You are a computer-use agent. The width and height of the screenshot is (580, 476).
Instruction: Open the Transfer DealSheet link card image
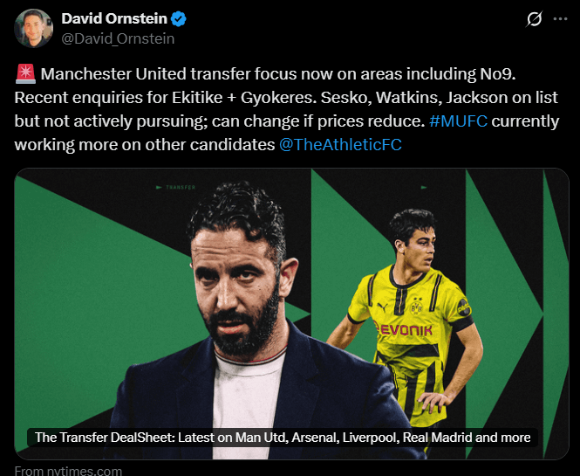click(x=291, y=314)
